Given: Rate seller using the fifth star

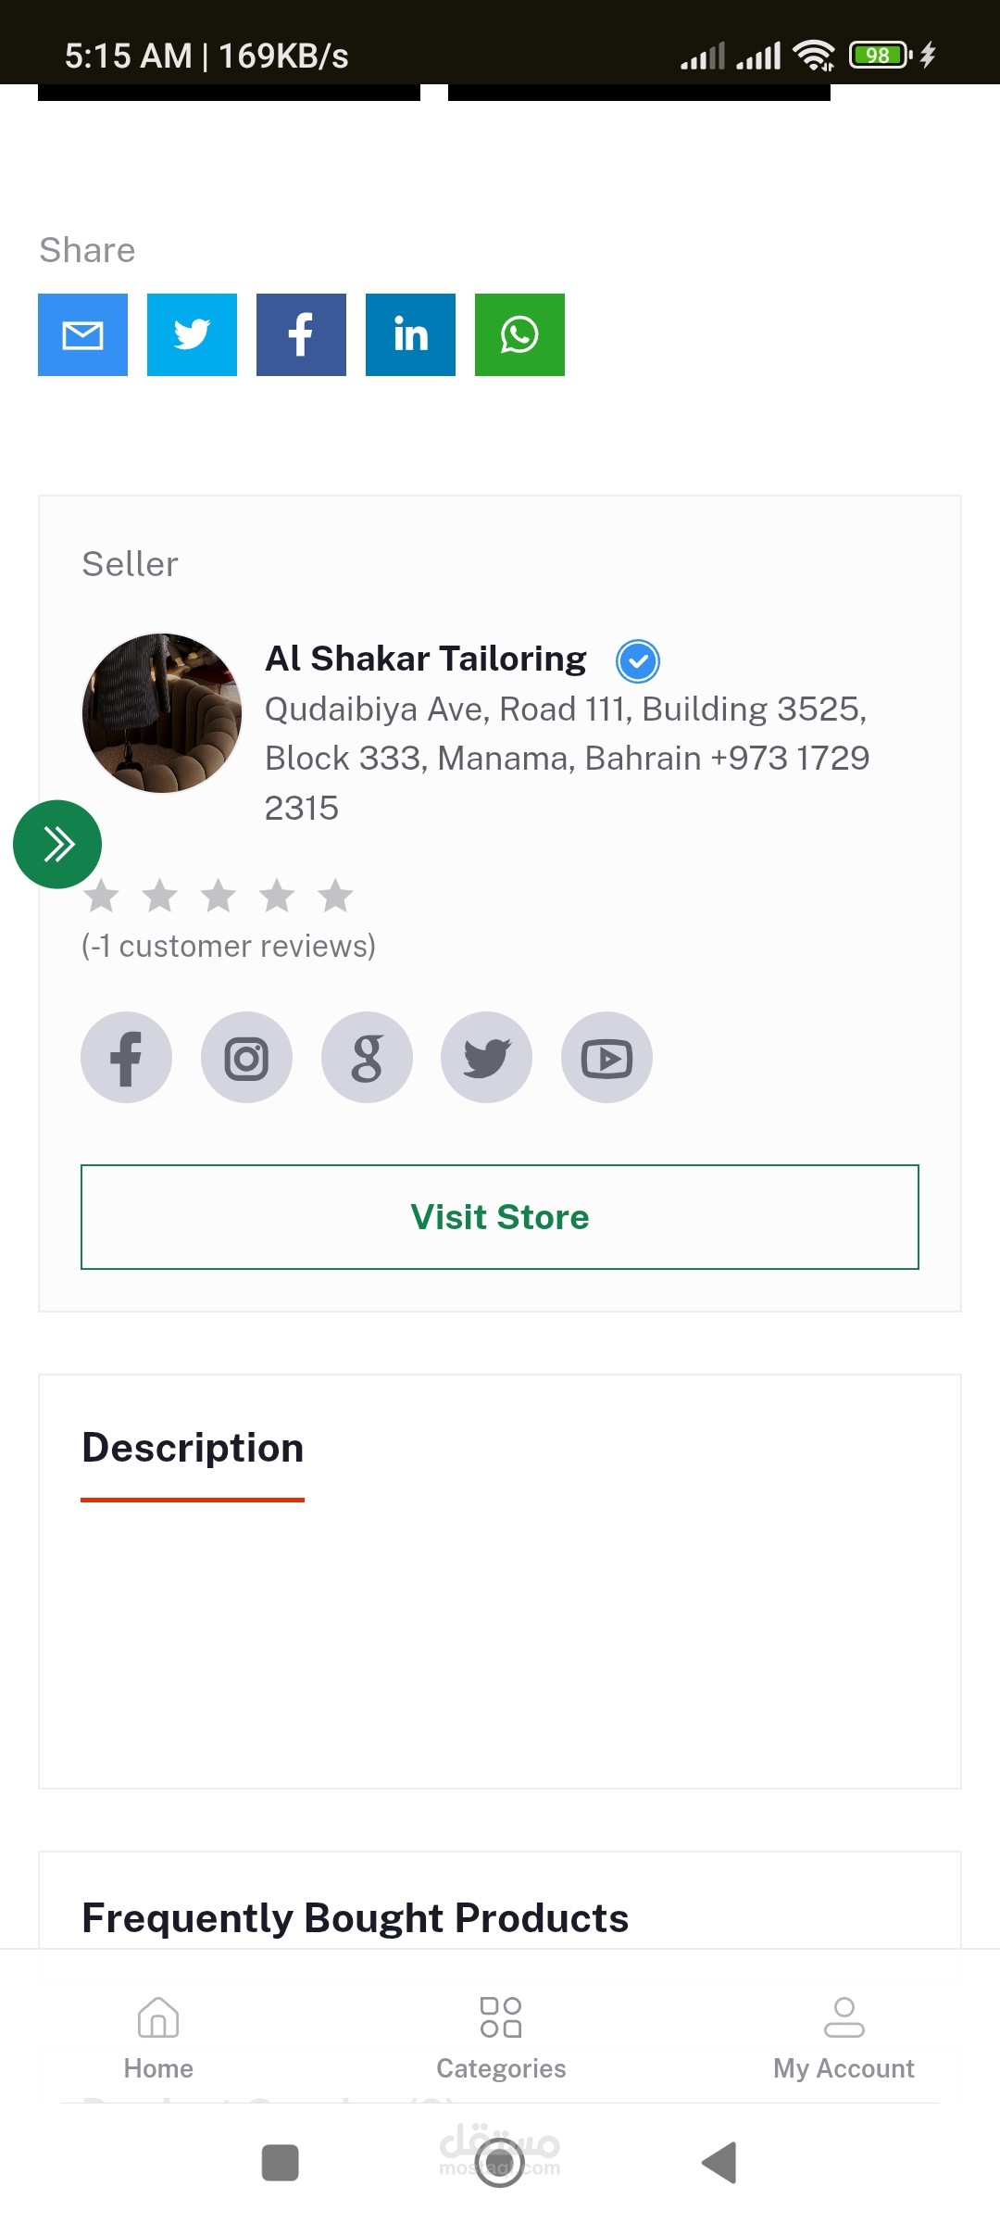Looking at the screenshot, I should (335, 896).
